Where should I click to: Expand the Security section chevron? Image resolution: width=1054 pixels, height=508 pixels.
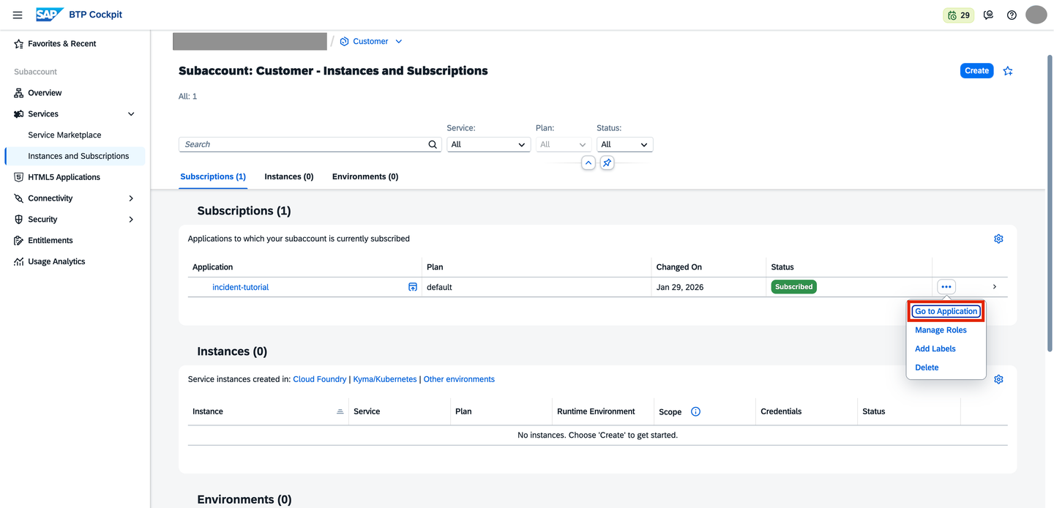click(x=131, y=220)
